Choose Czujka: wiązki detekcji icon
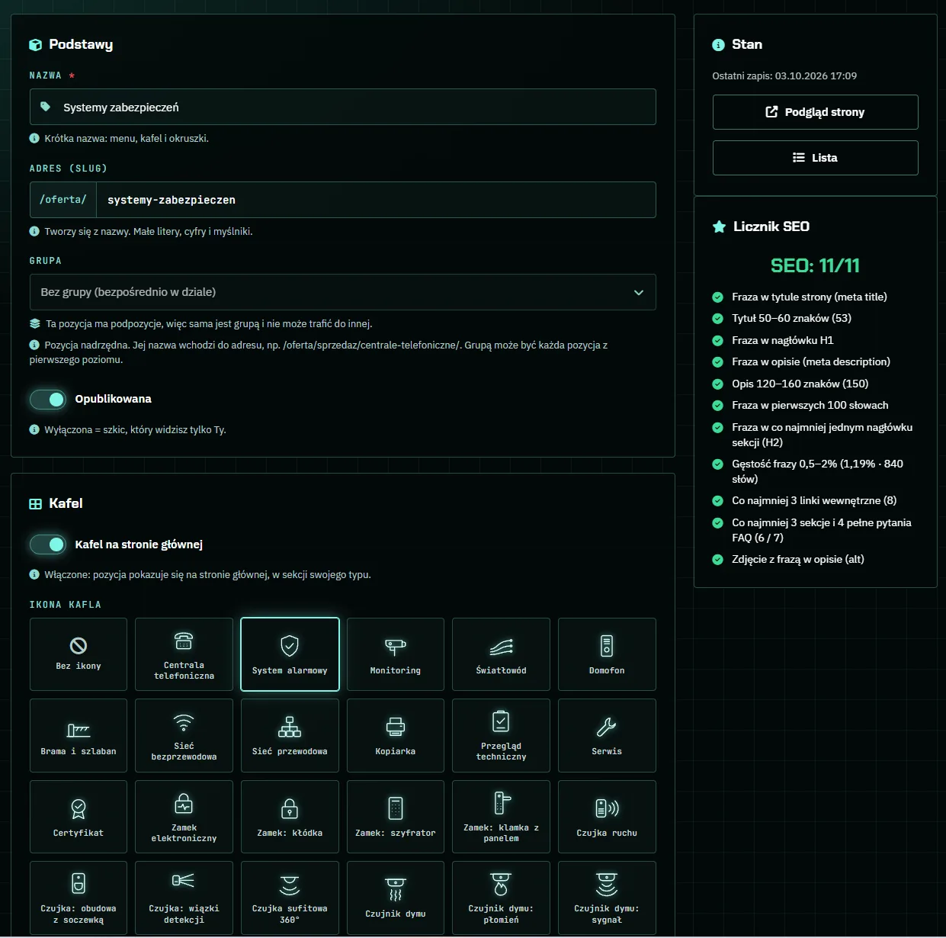Screen dimensions: 946x938 point(184,898)
